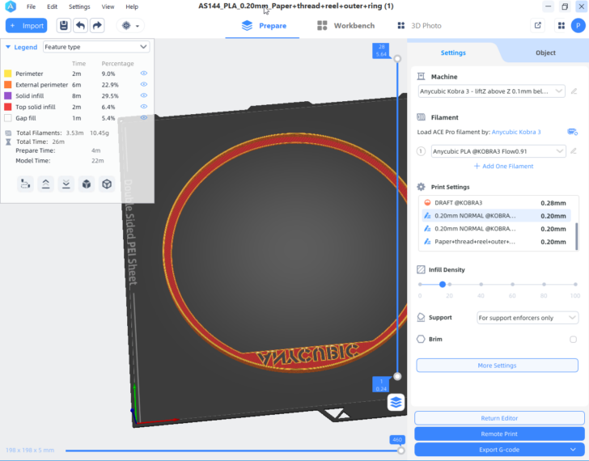
Task: Click Add One Filament link
Action: [503, 166]
